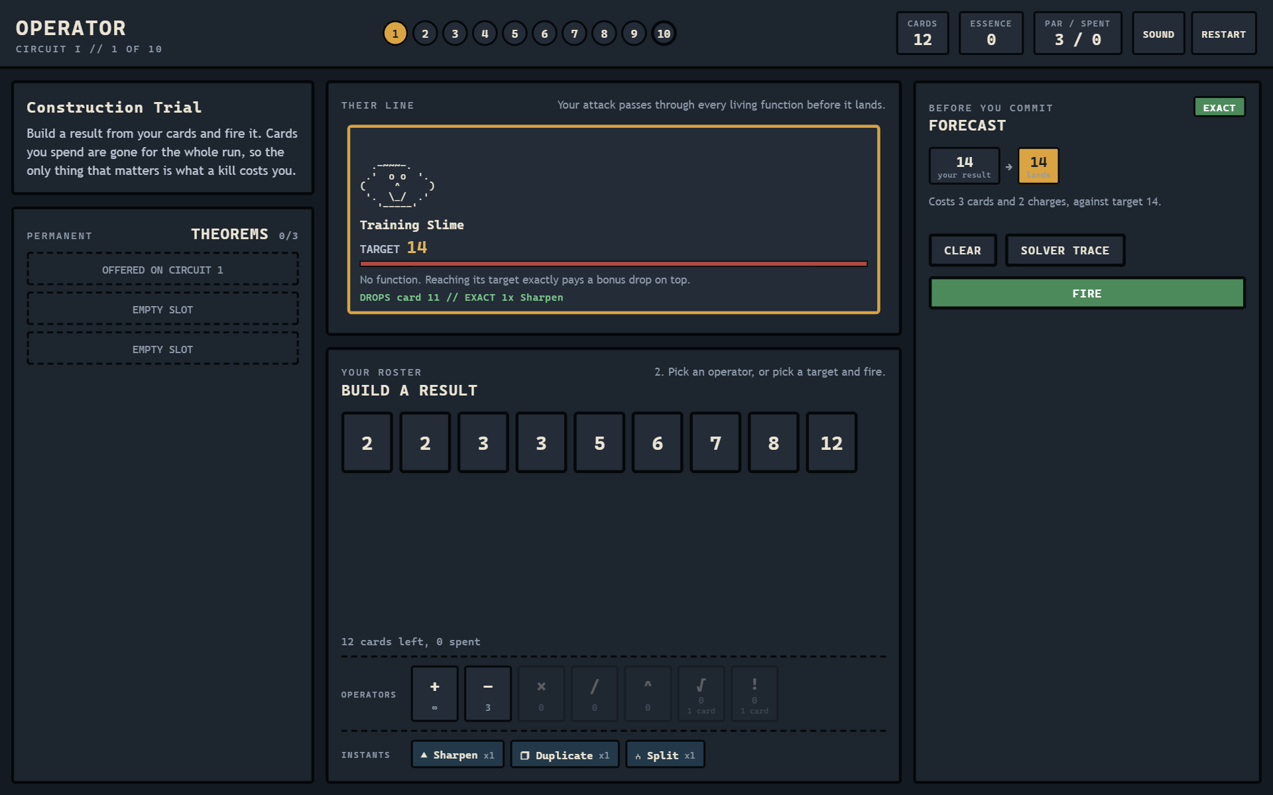Image resolution: width=1273 pixels, height=795 pixels.
Task: Select the exponent caret operator
Action: point(648,694)
